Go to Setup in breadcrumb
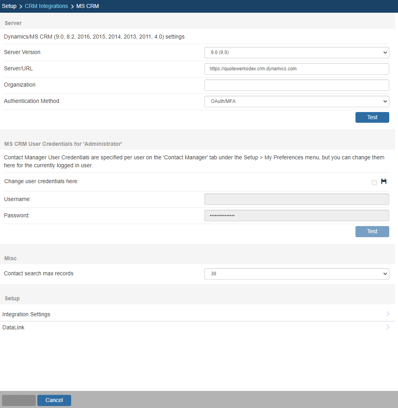 click(9, 6)
